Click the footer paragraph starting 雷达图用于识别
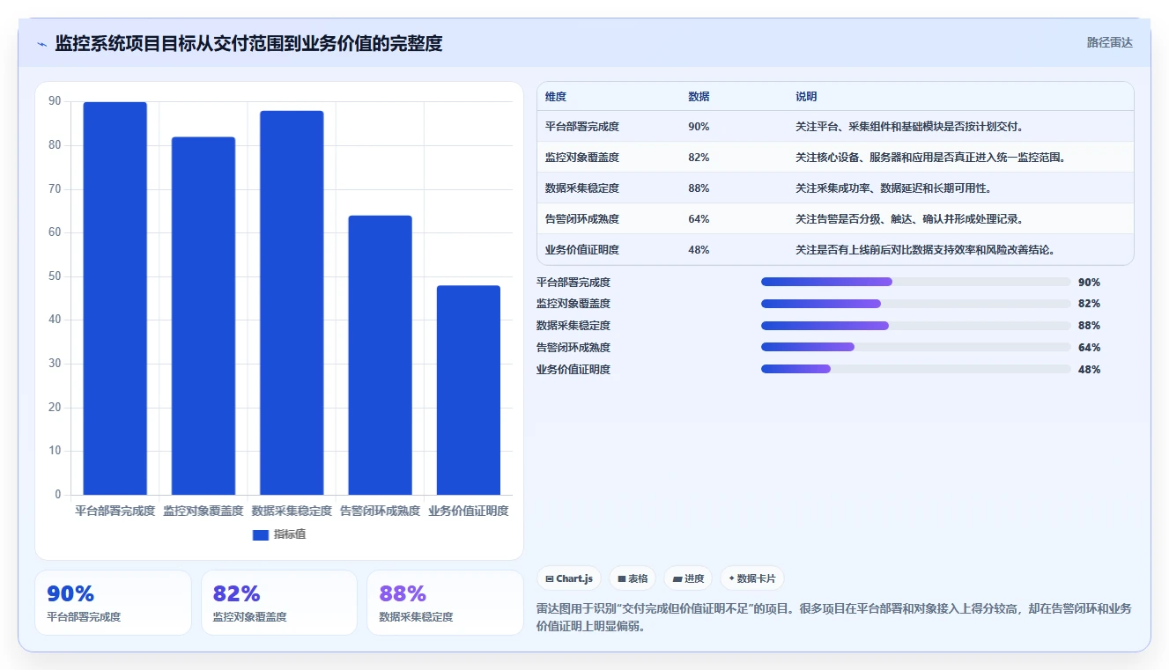Viewport: 1169px width, 670px height. click(833, 617)
